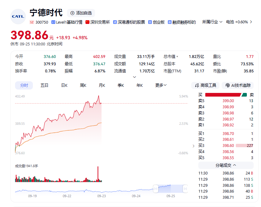Open the 更多 chart period dropdown
Image resolution: width=261 pixels, height=207 pixels.
pos(161,85)
